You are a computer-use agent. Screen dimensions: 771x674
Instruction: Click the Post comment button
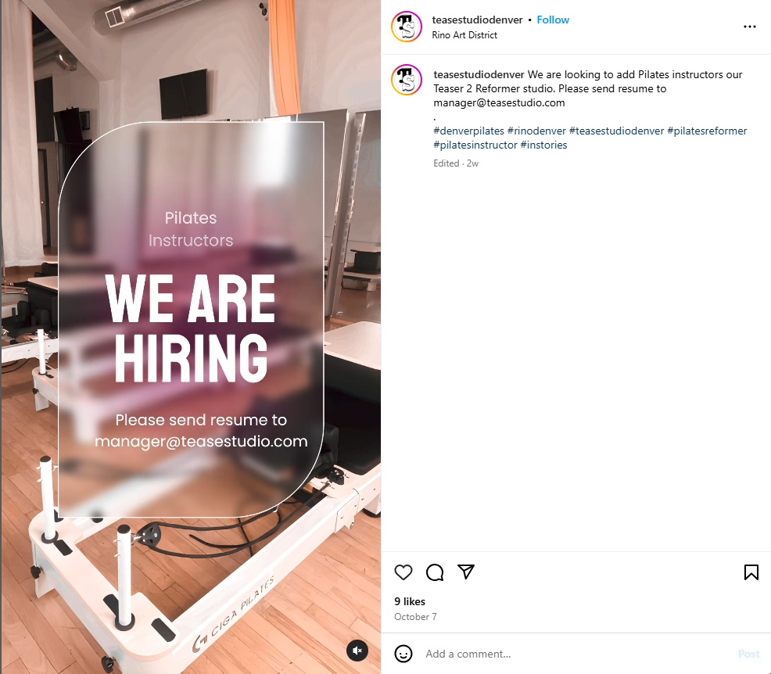tap(748, 654)
